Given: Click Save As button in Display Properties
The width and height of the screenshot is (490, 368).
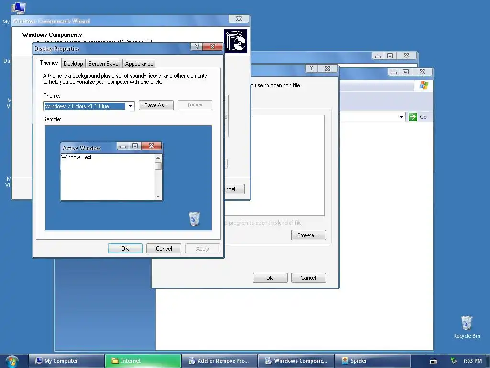Looking at the screenshot, I should [156, 105].
